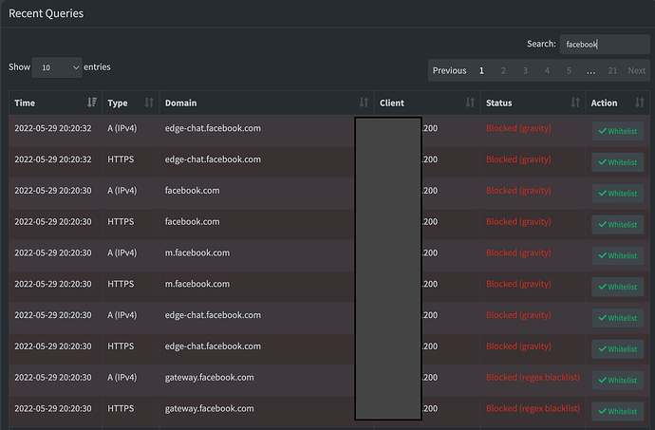Go to page 2 of results
Image resolution: width=655 pixels, height=430 pixels.
[x=503, y=70]
